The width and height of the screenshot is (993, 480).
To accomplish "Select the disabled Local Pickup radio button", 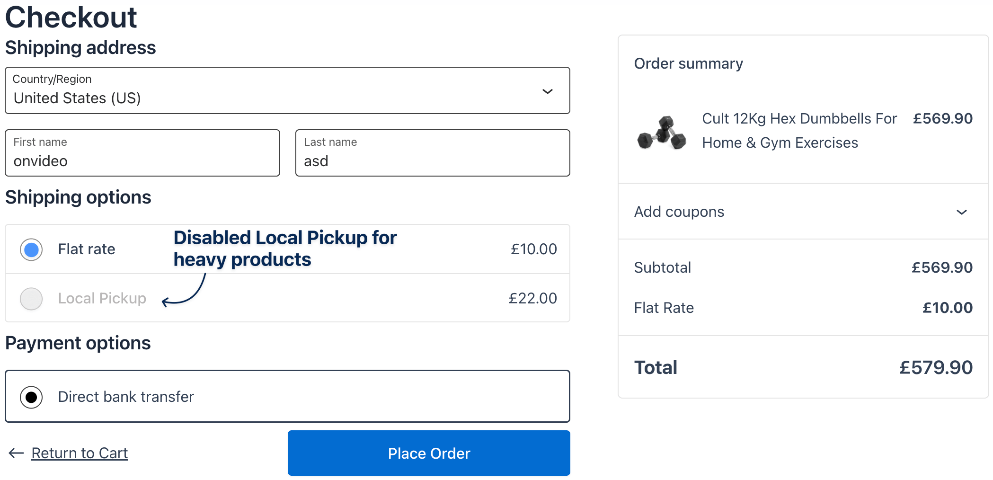I will coord(31,299).
